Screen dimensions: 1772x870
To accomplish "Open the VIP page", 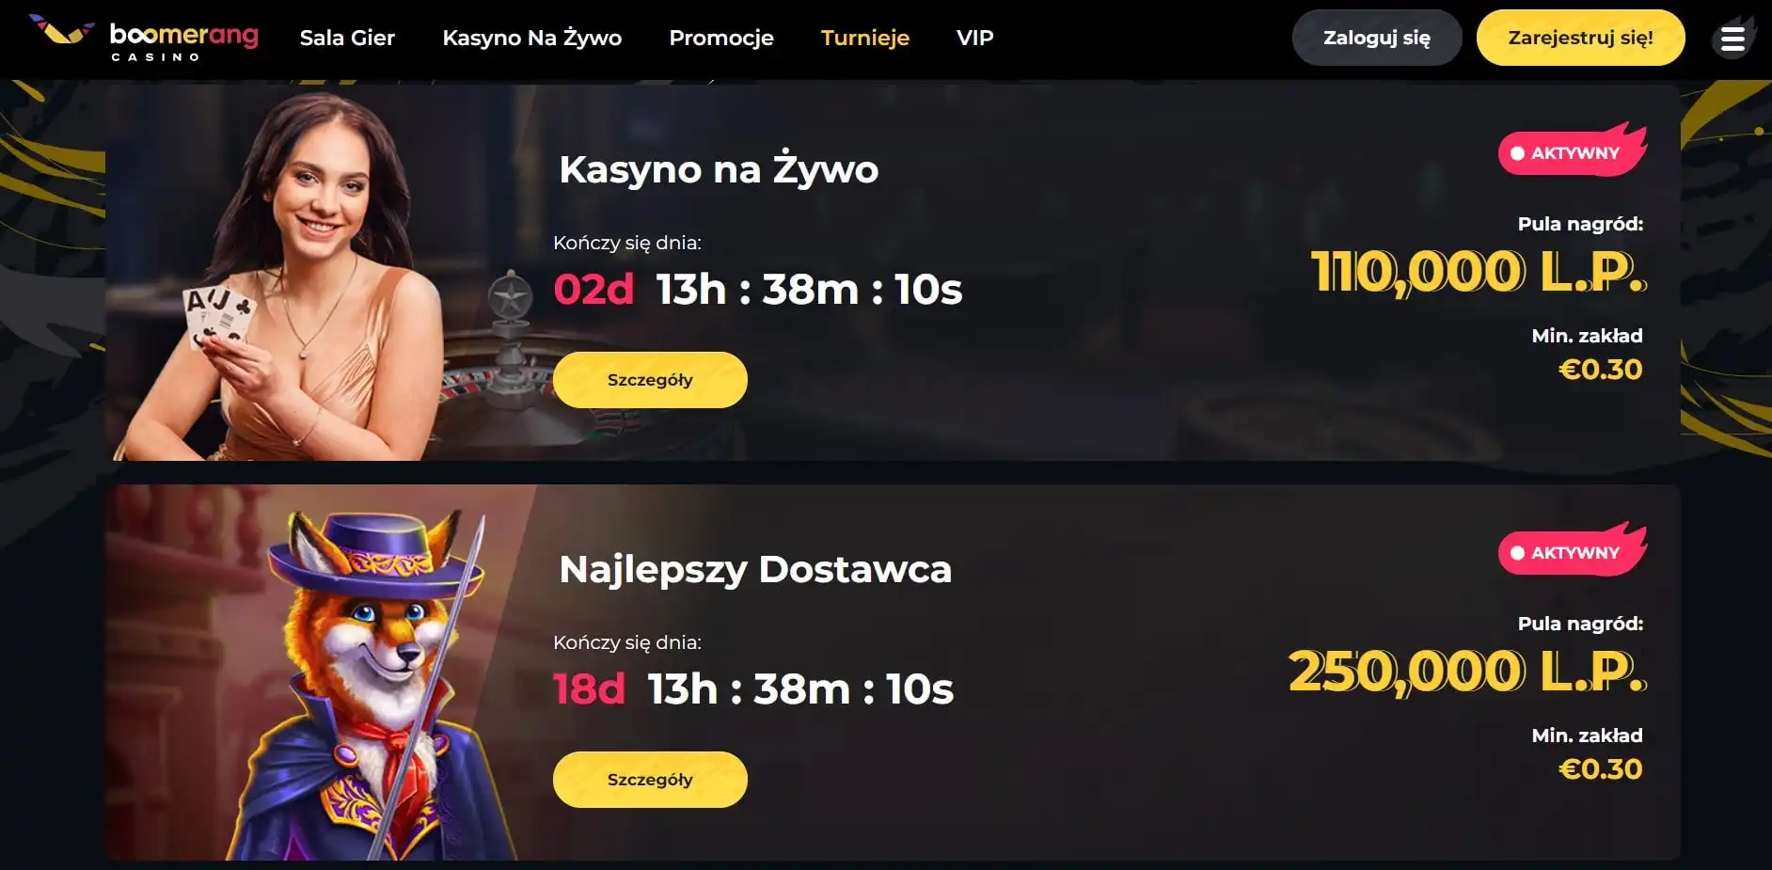I will (975, 38).
